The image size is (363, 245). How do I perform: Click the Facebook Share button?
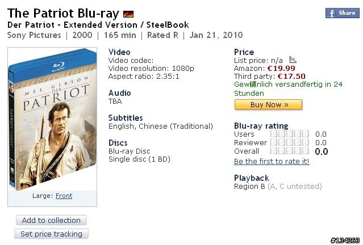pos(343,13)
